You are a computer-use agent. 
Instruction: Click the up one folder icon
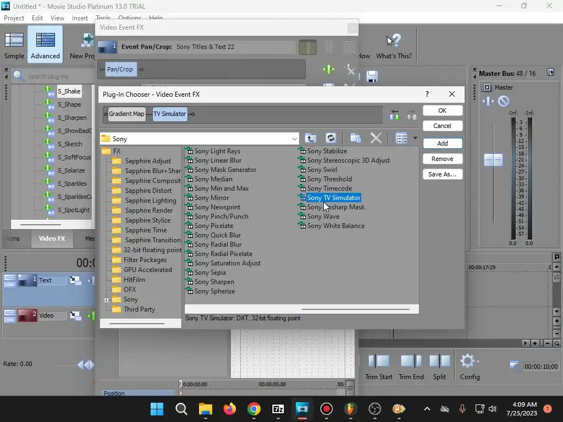tap(311, 138)
